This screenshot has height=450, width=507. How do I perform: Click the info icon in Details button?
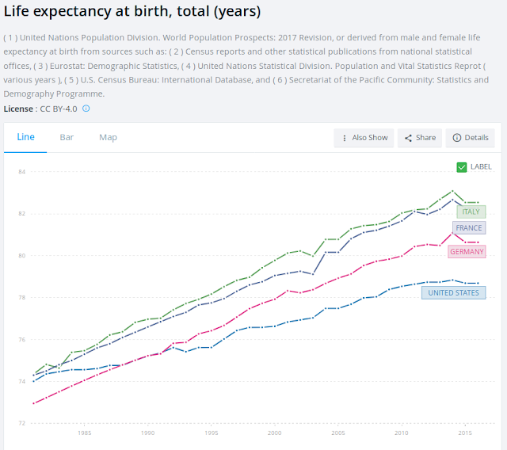click(457, 138)
